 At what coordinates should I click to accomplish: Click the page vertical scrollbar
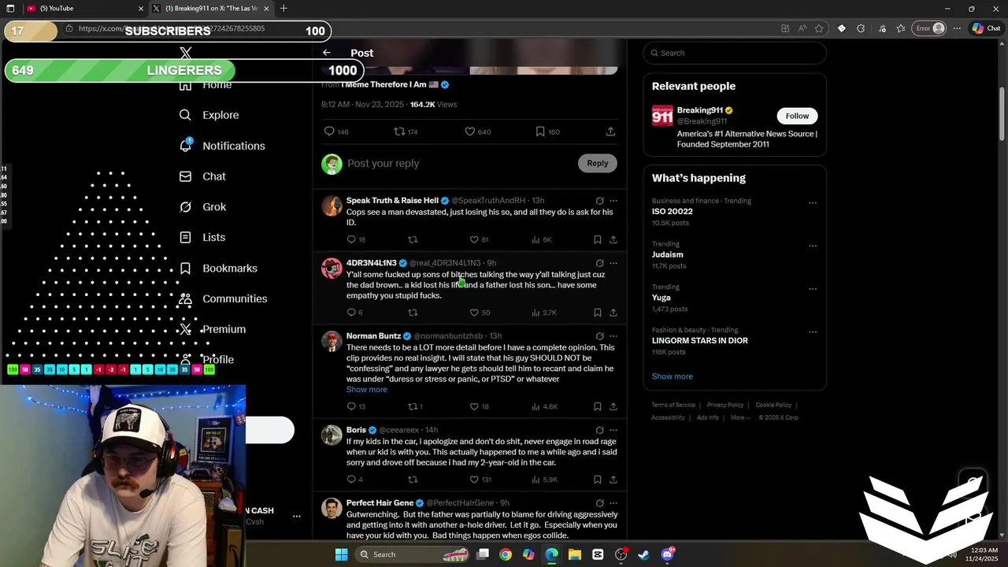1002,116
